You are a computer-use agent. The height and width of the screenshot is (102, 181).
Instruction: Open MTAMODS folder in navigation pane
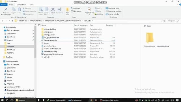(x=11, y=50)
